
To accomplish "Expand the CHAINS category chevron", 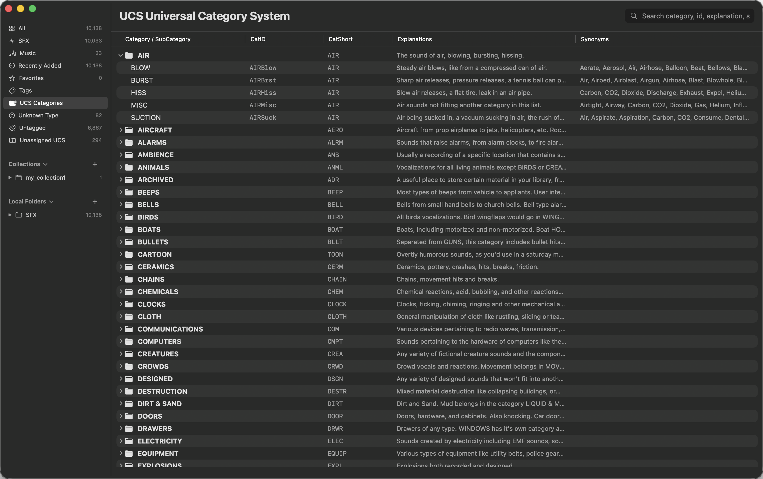I will coord(121,279).
